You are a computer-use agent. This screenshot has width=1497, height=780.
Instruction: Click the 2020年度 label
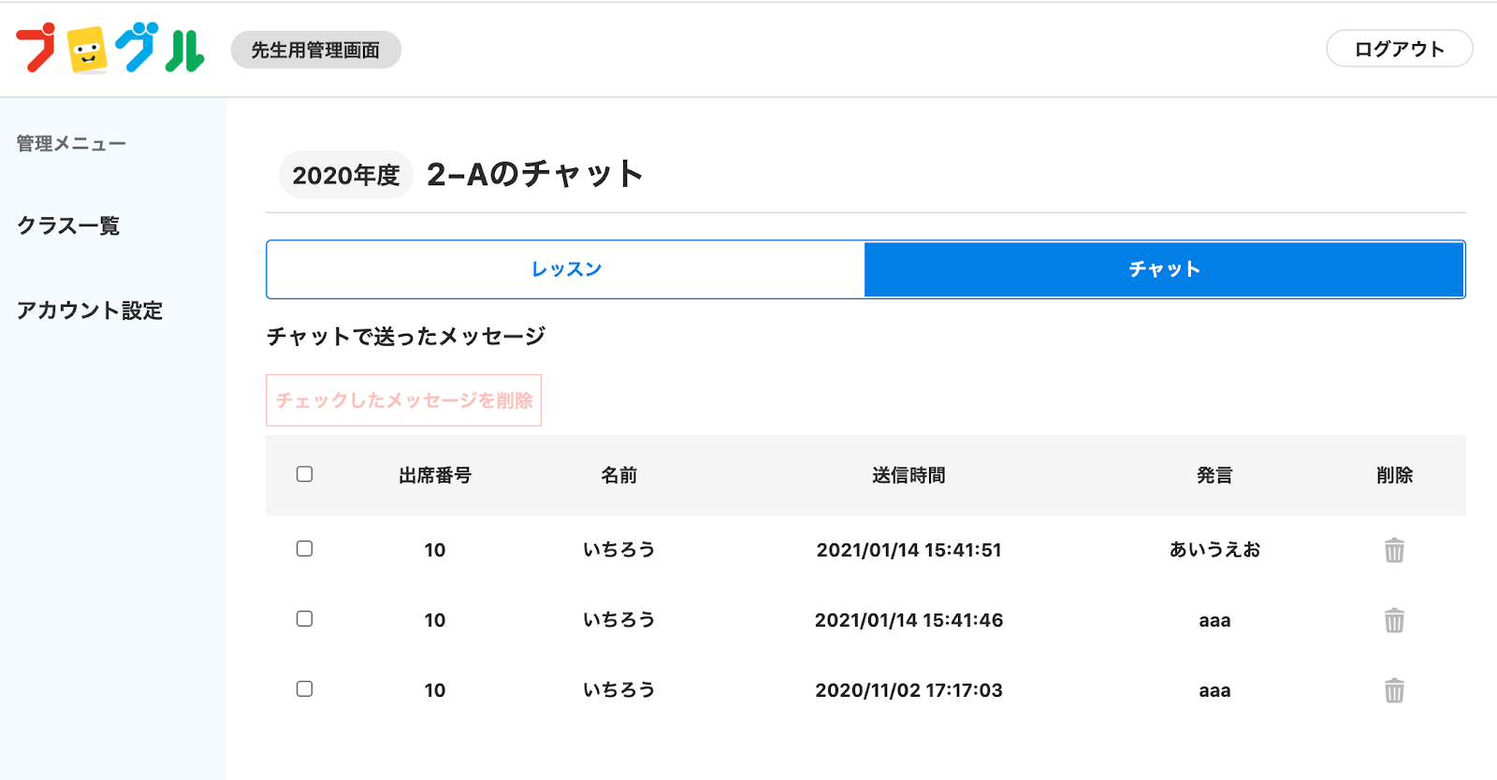[346, 175]
